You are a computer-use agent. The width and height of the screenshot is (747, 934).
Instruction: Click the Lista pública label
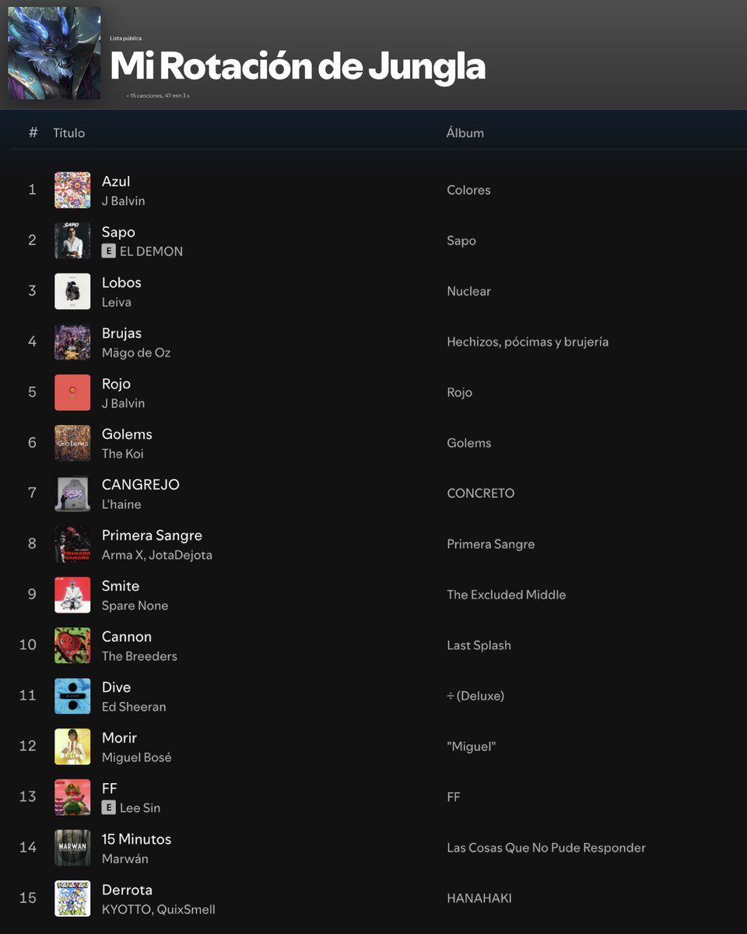(126, 37)
